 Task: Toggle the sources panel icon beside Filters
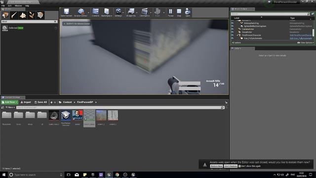(x=2, y=108)
